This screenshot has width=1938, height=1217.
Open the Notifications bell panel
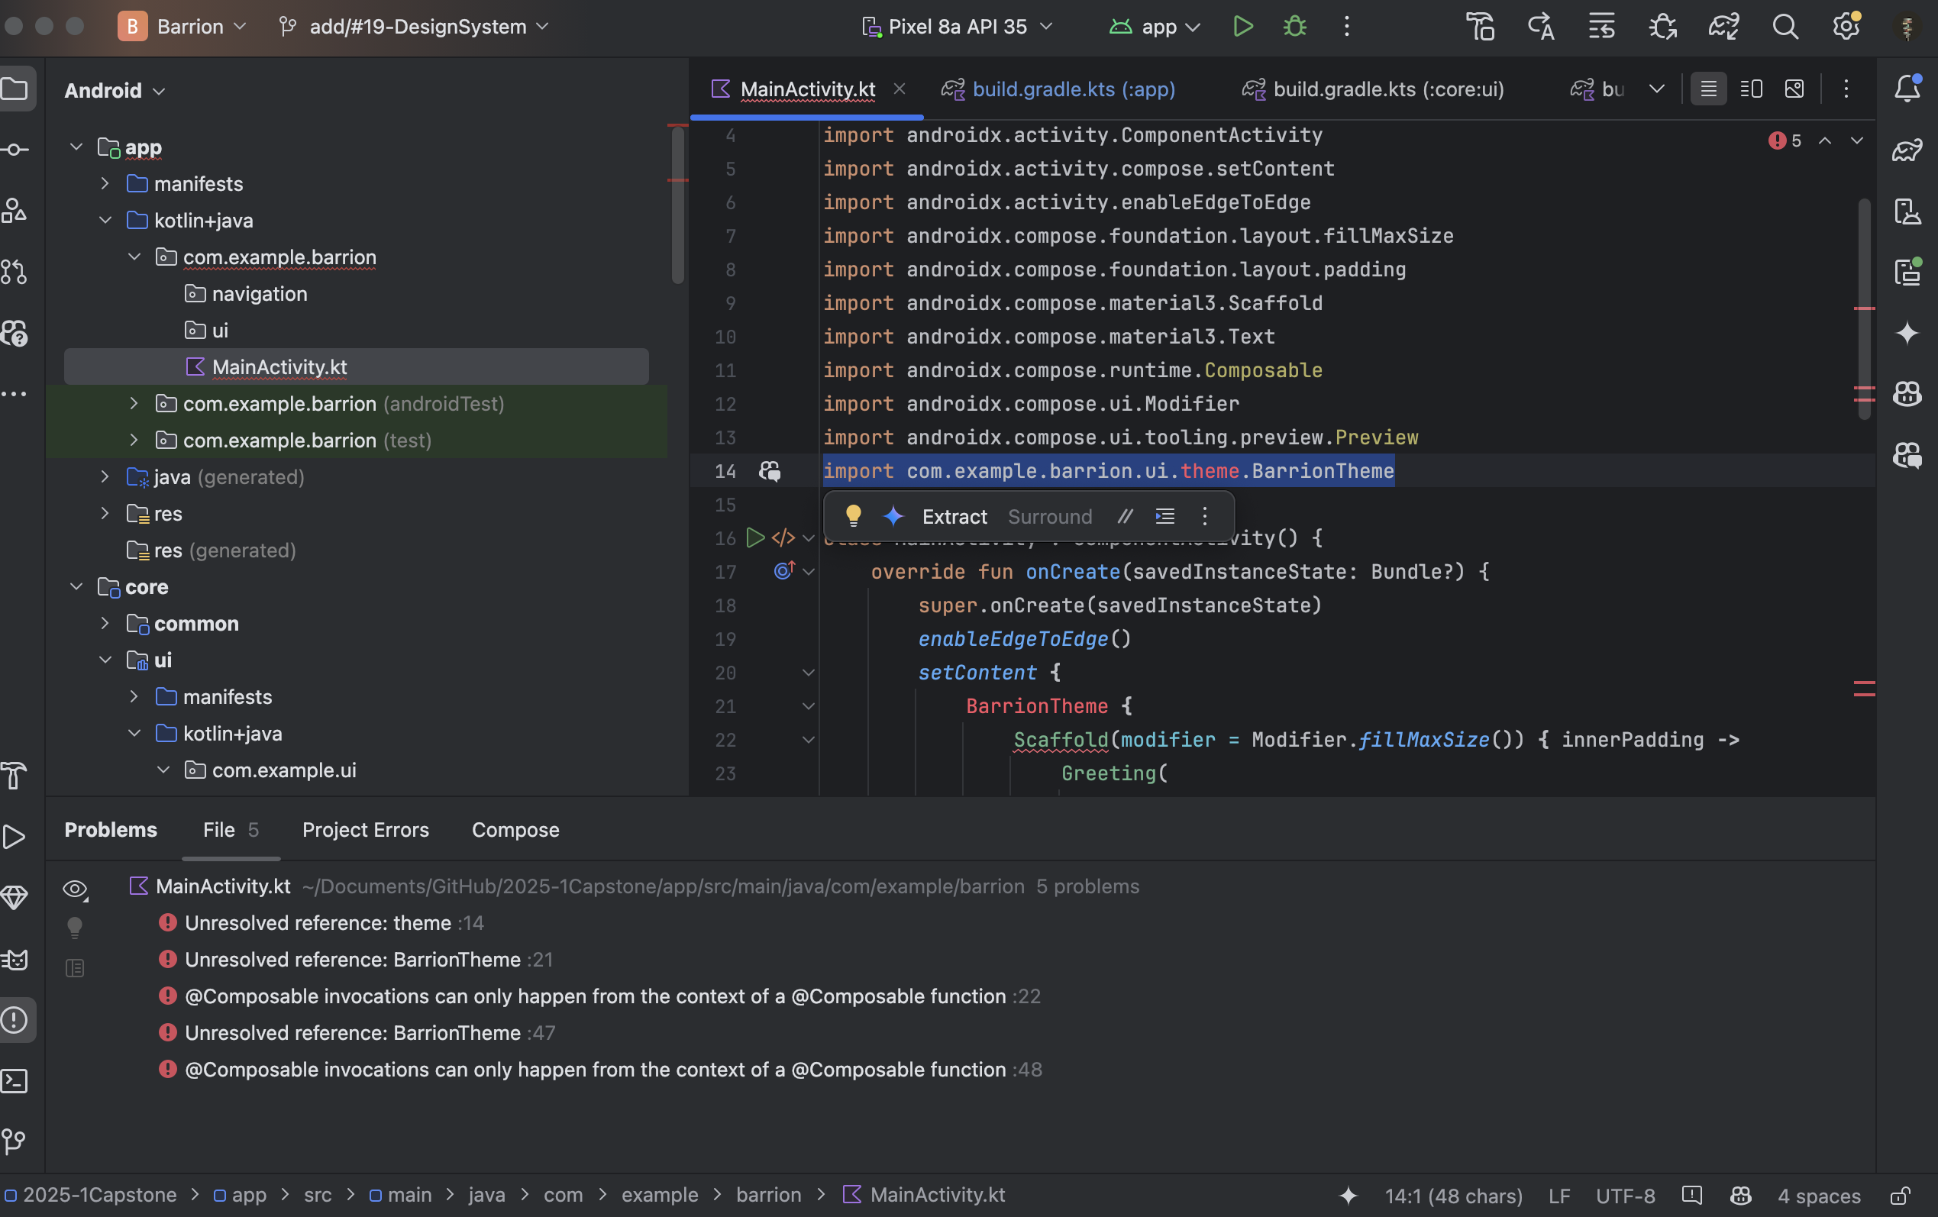point(1907,88)
